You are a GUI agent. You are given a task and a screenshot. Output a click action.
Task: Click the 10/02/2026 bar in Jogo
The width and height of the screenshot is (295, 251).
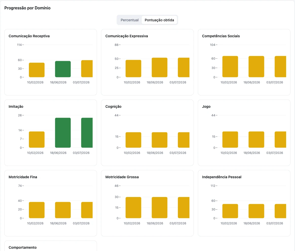(x=230, y=140)
